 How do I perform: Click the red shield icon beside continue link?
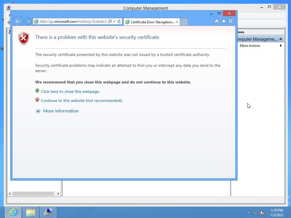pos(37,100)
